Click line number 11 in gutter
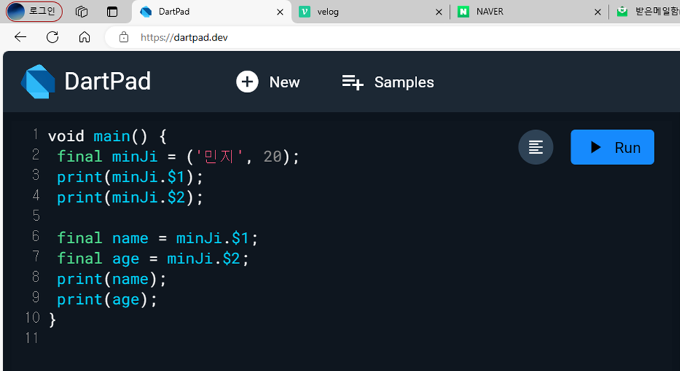The height and width of the screenshot is (371, 680). coord(32,337)
